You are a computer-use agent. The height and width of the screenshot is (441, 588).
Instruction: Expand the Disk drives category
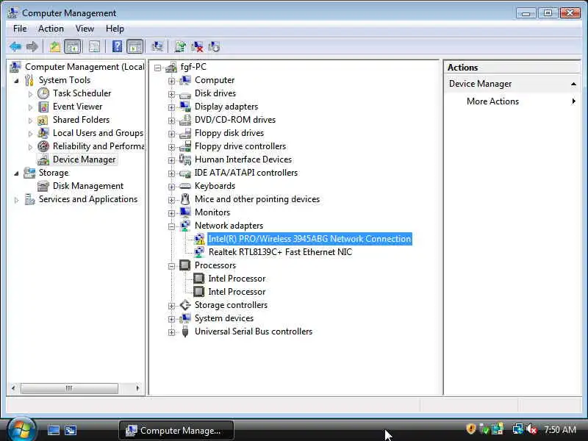tap(171, 94)
